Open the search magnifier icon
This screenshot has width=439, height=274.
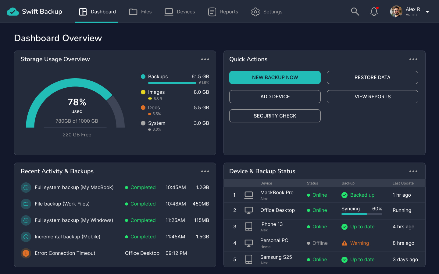355,12
